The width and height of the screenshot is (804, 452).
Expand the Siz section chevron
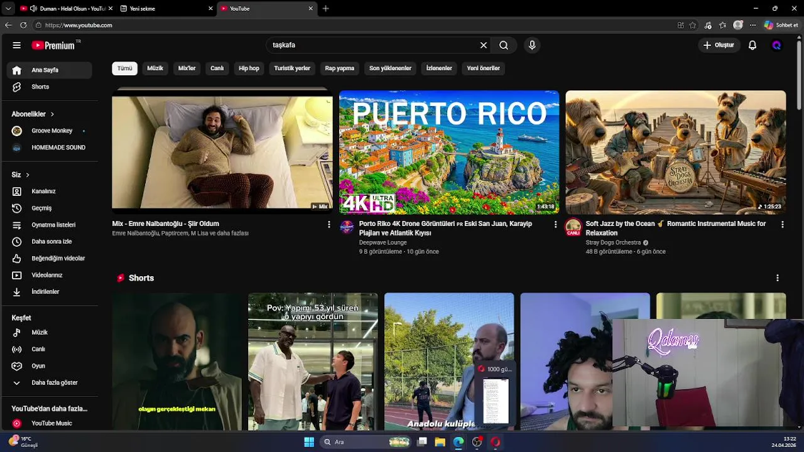tap(28, 175)
